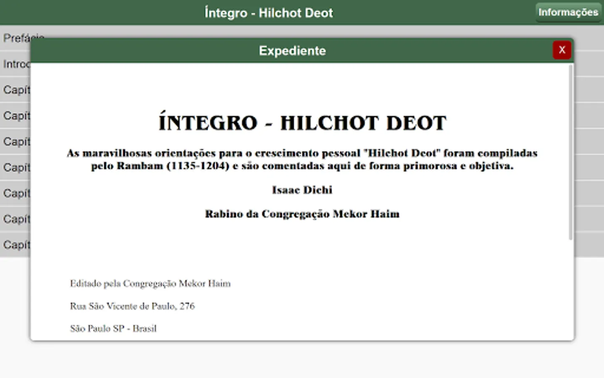This screenshot has width=604, height=378.
Task: Click text São Paulo SP - Brasil
Action: pos(113,328)
